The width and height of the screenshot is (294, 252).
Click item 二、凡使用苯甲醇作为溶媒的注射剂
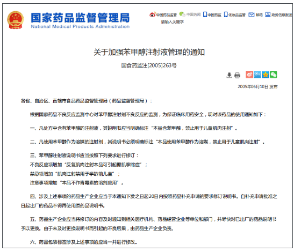pos(147,142)
